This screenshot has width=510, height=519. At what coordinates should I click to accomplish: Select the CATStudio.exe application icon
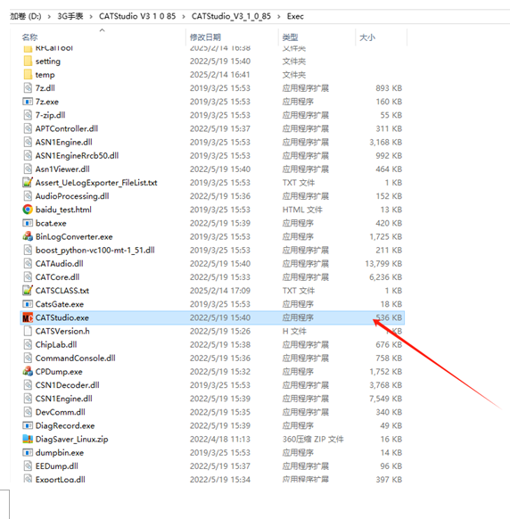point(28,317)
